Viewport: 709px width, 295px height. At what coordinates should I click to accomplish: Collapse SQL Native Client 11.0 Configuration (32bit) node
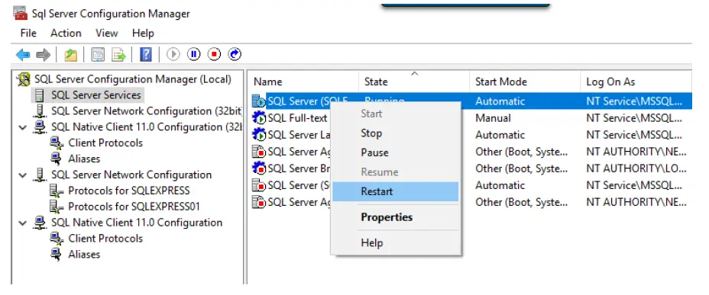[23, 127]
